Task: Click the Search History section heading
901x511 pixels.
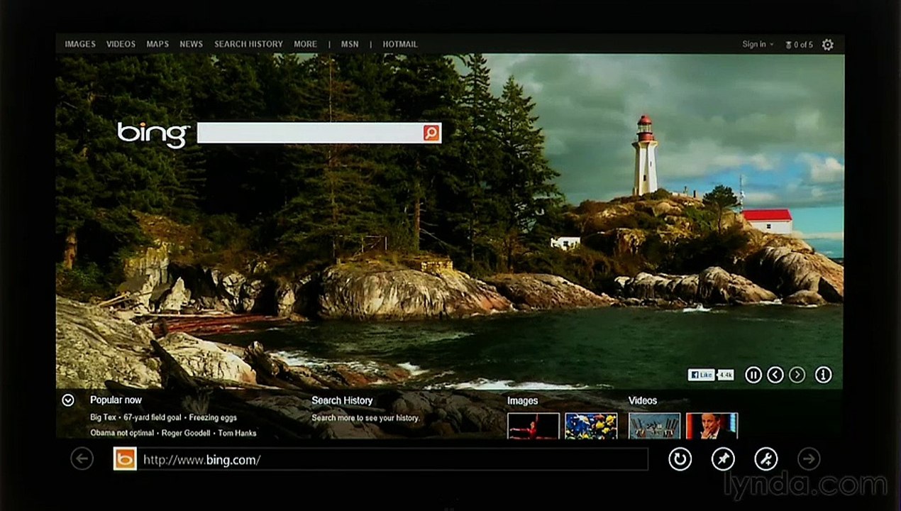Action: coord(342,401)
